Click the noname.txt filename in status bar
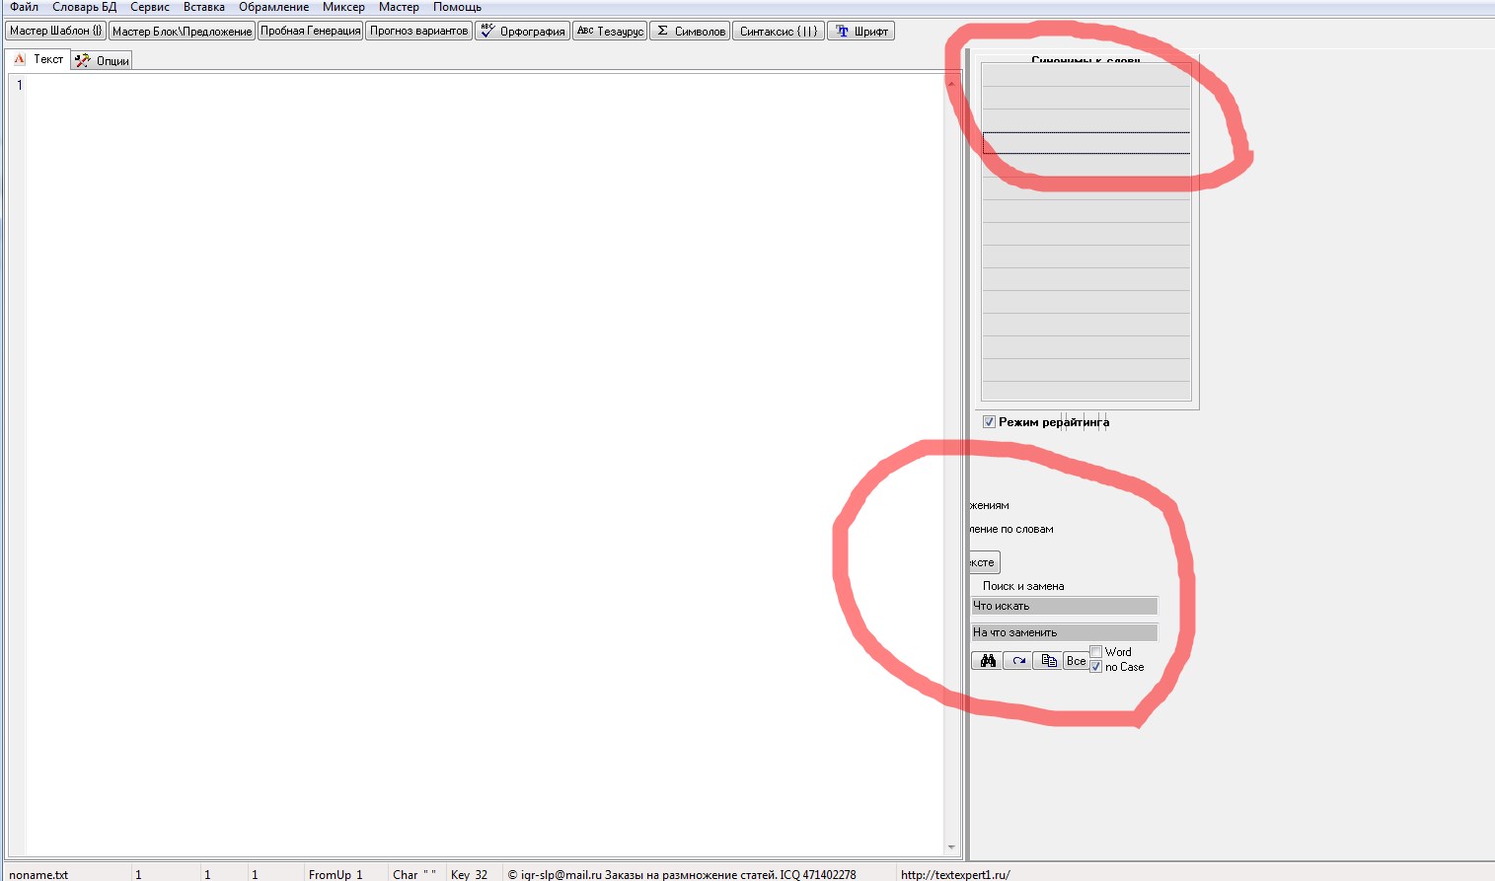This screenshot has width=1495, height=881. coord(38,874)
